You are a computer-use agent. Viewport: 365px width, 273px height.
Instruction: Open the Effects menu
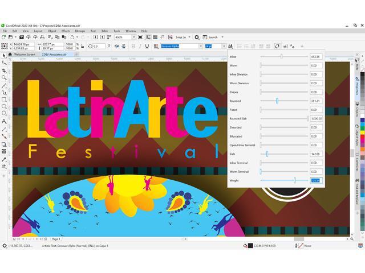pos(64,31)
